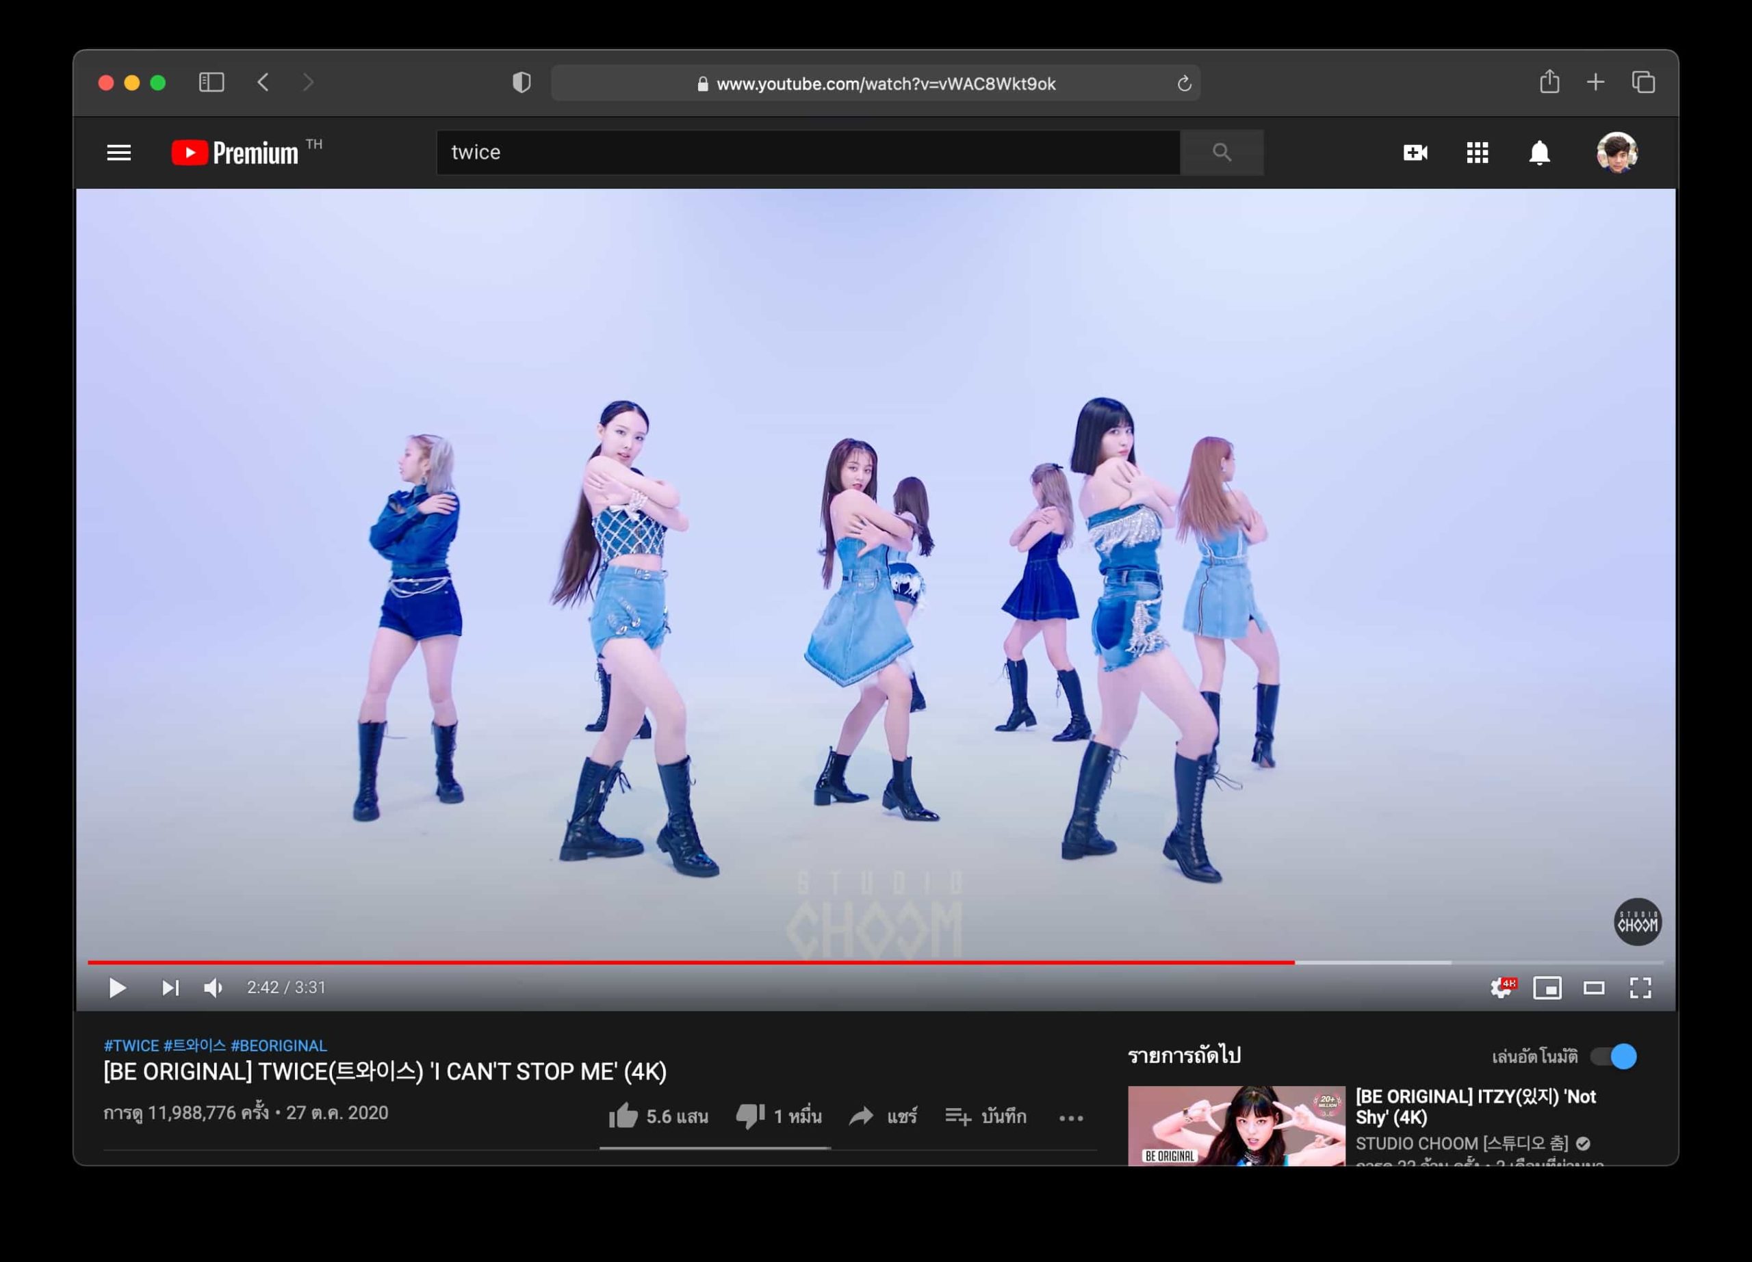The width and height of the screenshot is (1752, 1262).
Task: Click the create video camera icon
Action: [1415, 153]
